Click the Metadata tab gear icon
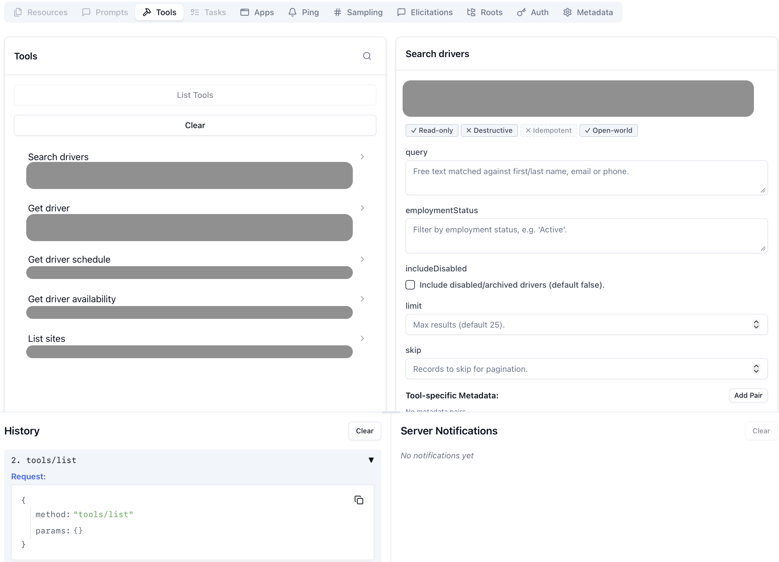Screen dimensions: 779x562 pyautogui.click(x=567, y=12)
